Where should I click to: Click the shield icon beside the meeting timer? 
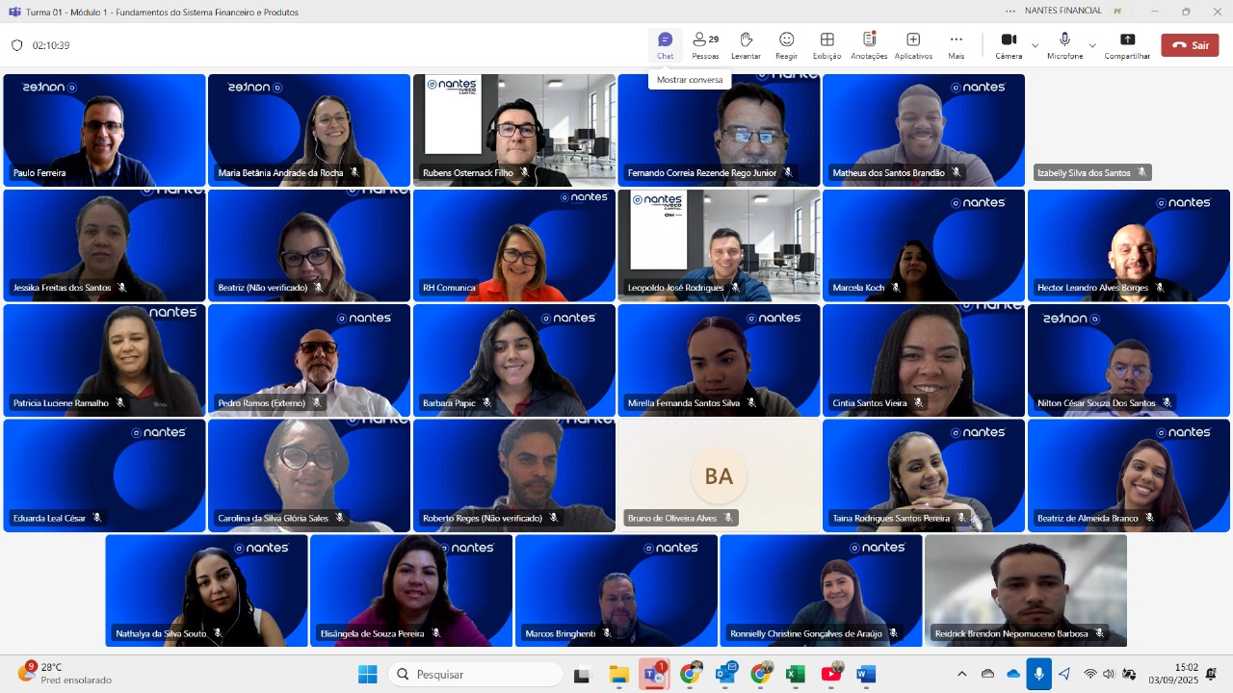pyautogui.click(x=16, y=45)
